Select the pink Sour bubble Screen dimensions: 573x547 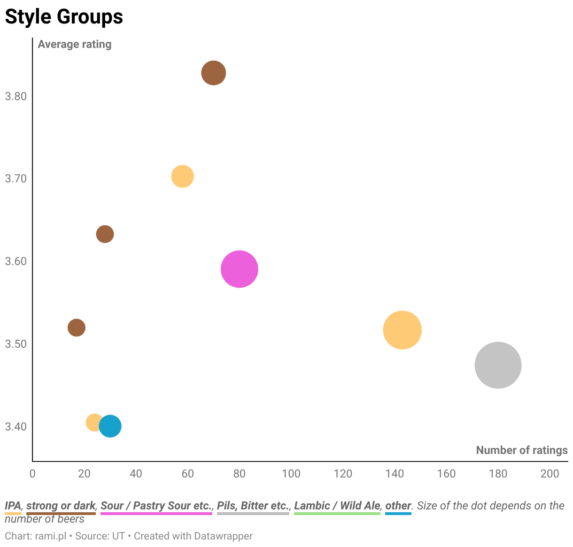[x=240, y=269]
